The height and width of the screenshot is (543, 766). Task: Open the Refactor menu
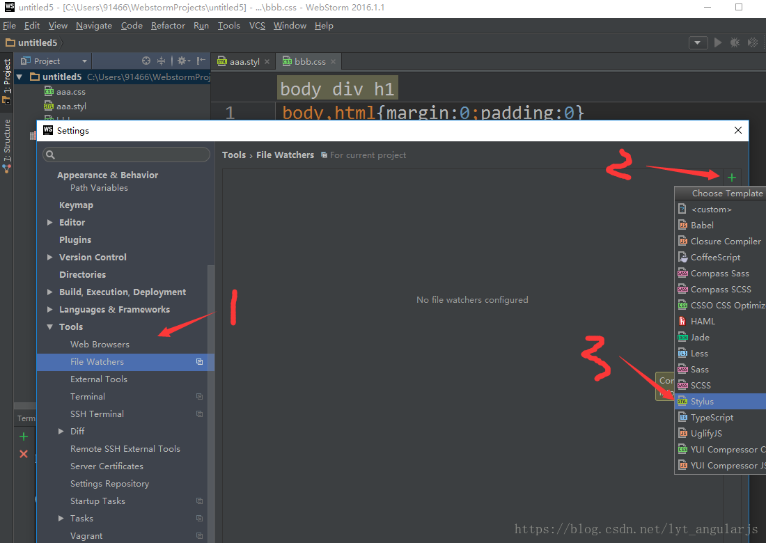168,25
